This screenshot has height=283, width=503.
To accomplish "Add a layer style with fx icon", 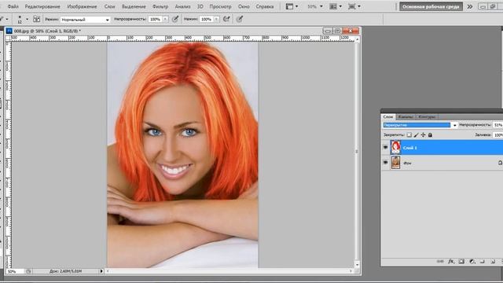I will click(451, 262).
